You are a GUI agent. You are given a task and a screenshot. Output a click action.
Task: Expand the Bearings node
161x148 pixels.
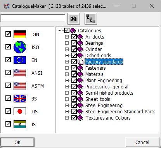click(67, 43)
